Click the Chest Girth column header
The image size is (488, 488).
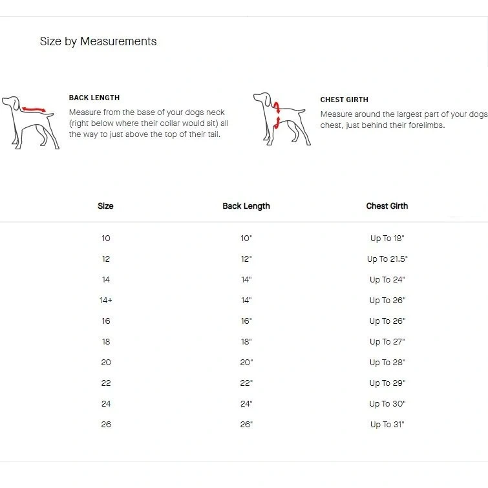coord(387,206)
